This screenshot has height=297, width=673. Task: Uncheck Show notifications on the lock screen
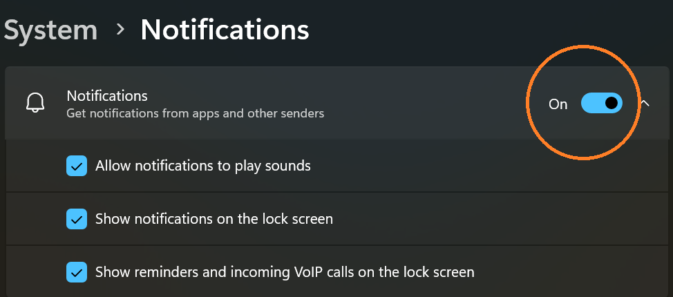pos(77,219)
